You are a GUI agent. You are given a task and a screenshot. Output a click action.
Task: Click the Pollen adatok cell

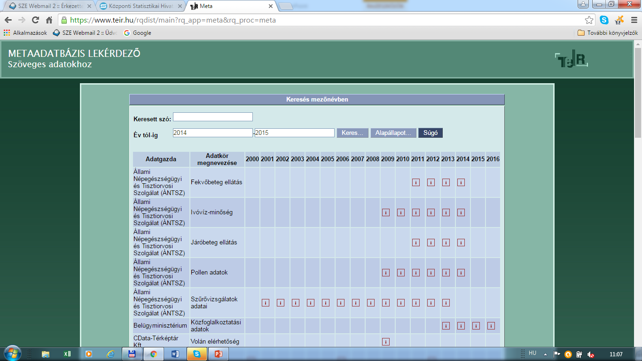point(217,273)
